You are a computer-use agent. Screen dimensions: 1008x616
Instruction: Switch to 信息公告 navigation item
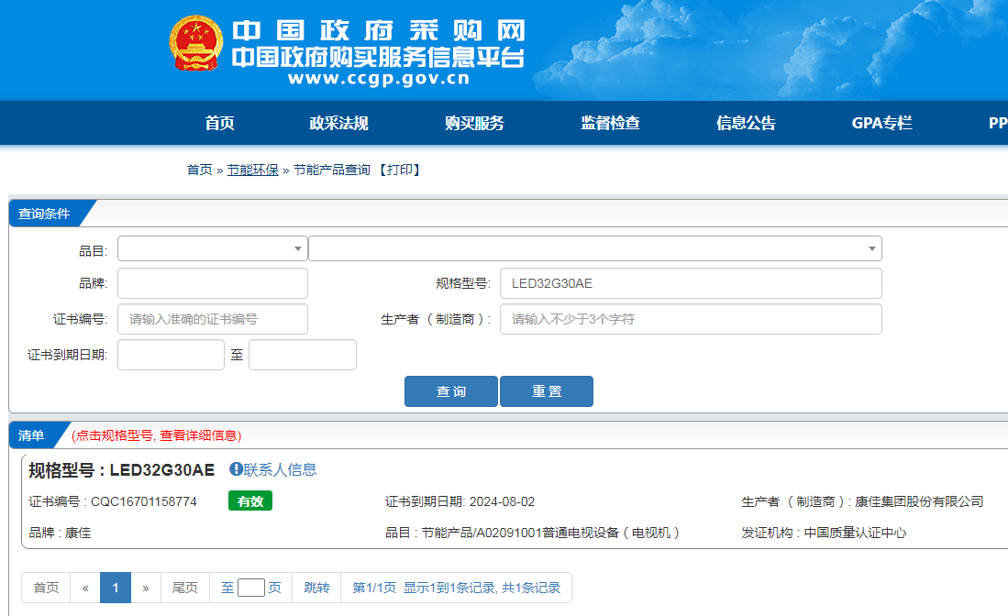click(x=746, y=123)
